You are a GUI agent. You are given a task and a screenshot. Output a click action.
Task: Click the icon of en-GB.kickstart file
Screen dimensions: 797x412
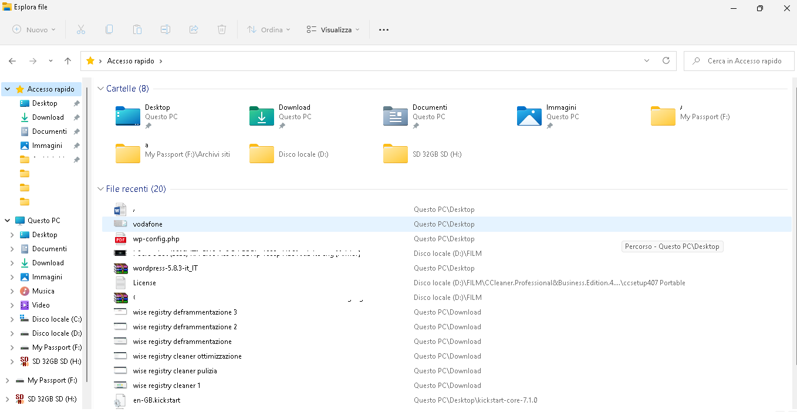(120, 400)
